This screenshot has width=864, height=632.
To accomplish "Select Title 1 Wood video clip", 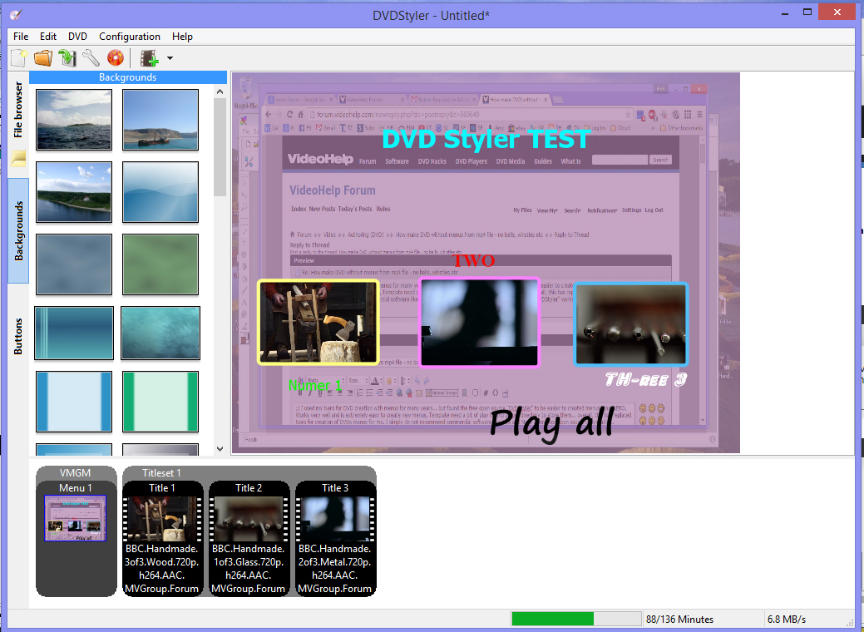I will click(162, 538).
